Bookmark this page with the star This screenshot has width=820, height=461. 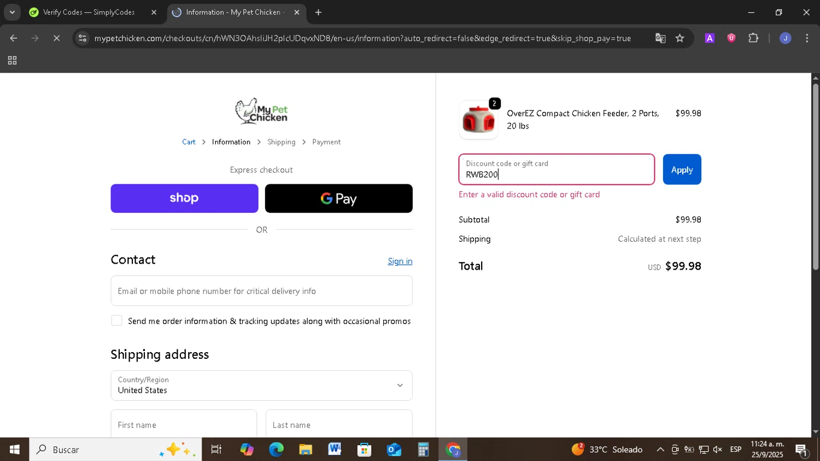coord(680,38)
